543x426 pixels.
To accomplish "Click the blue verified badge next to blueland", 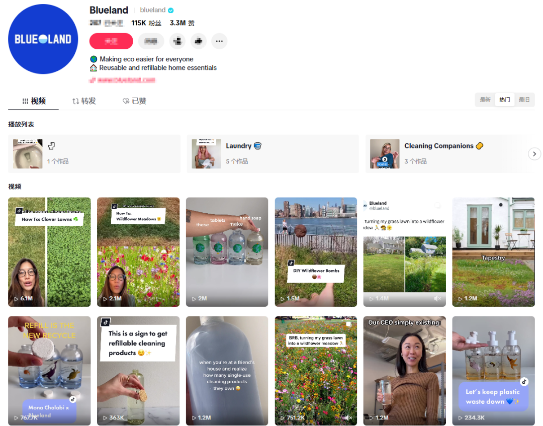I will pos(171,11).
